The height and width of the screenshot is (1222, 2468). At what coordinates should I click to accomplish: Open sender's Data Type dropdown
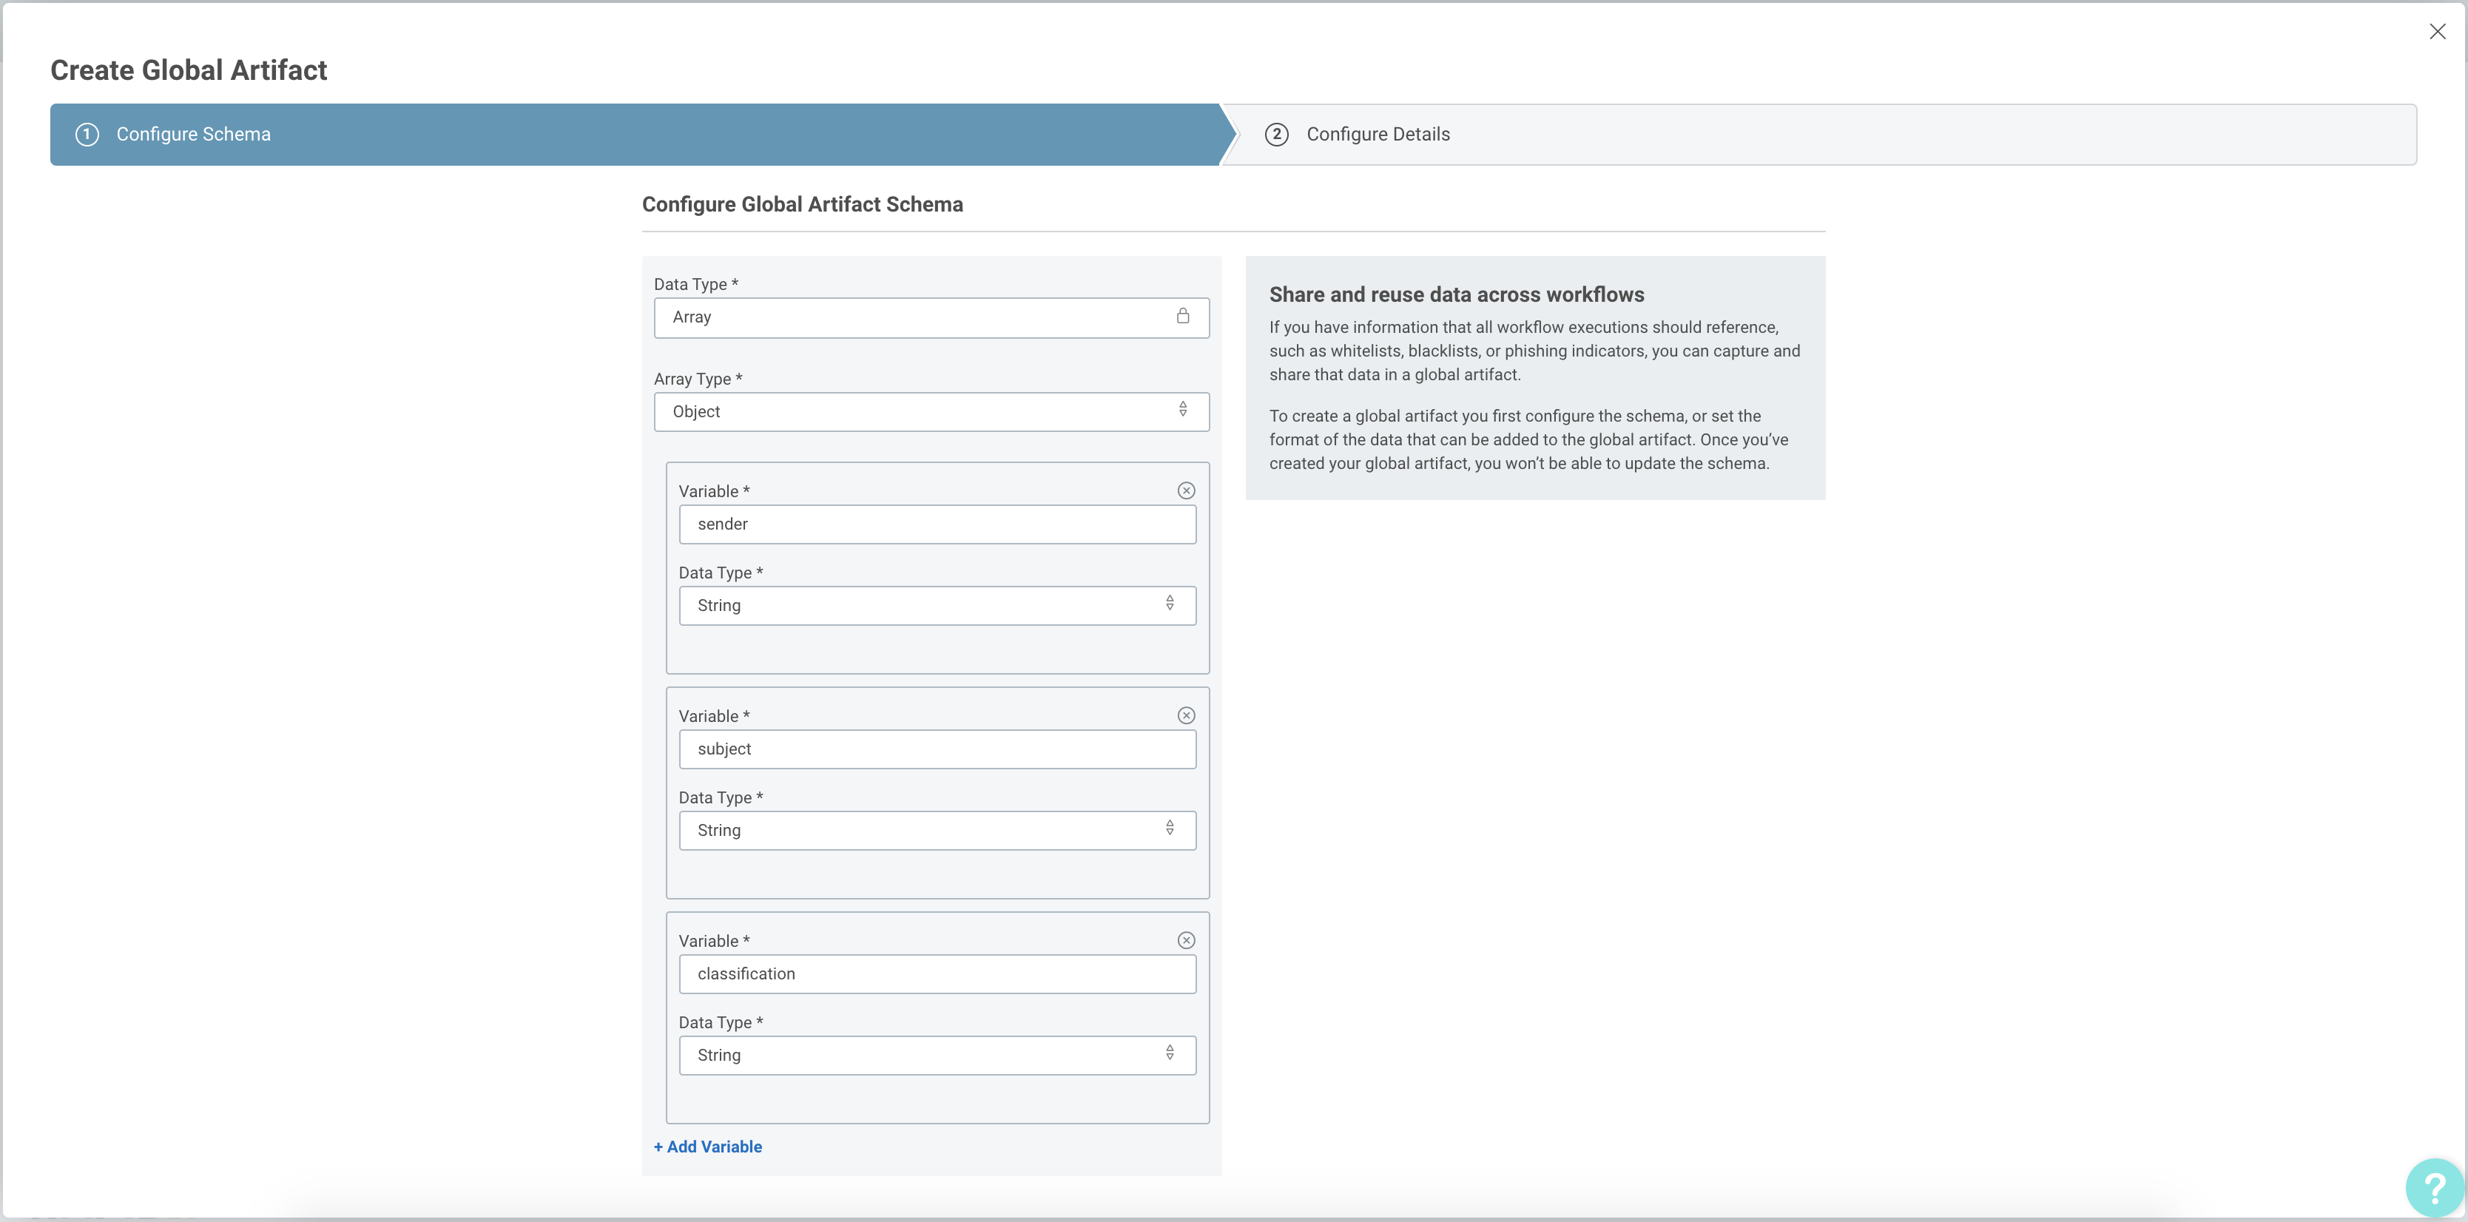[936, 604]
